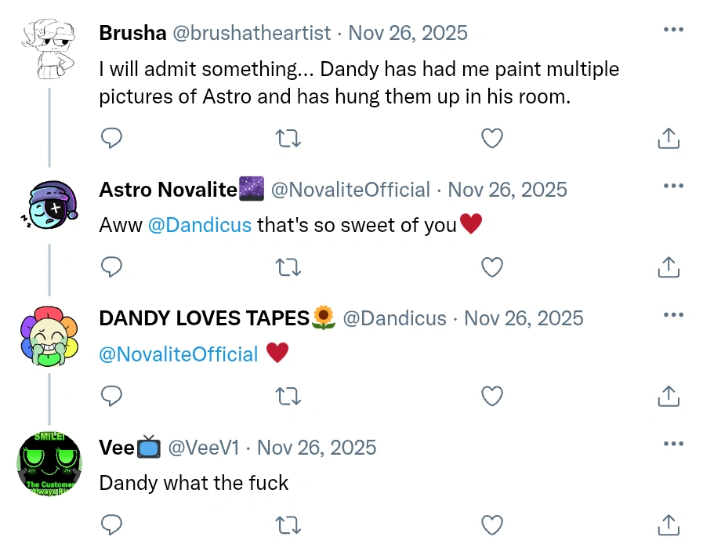The width and height of the screenshot is (703, 555).
Task: Share Brusha's tweet
Action: [x=668, y=138]
